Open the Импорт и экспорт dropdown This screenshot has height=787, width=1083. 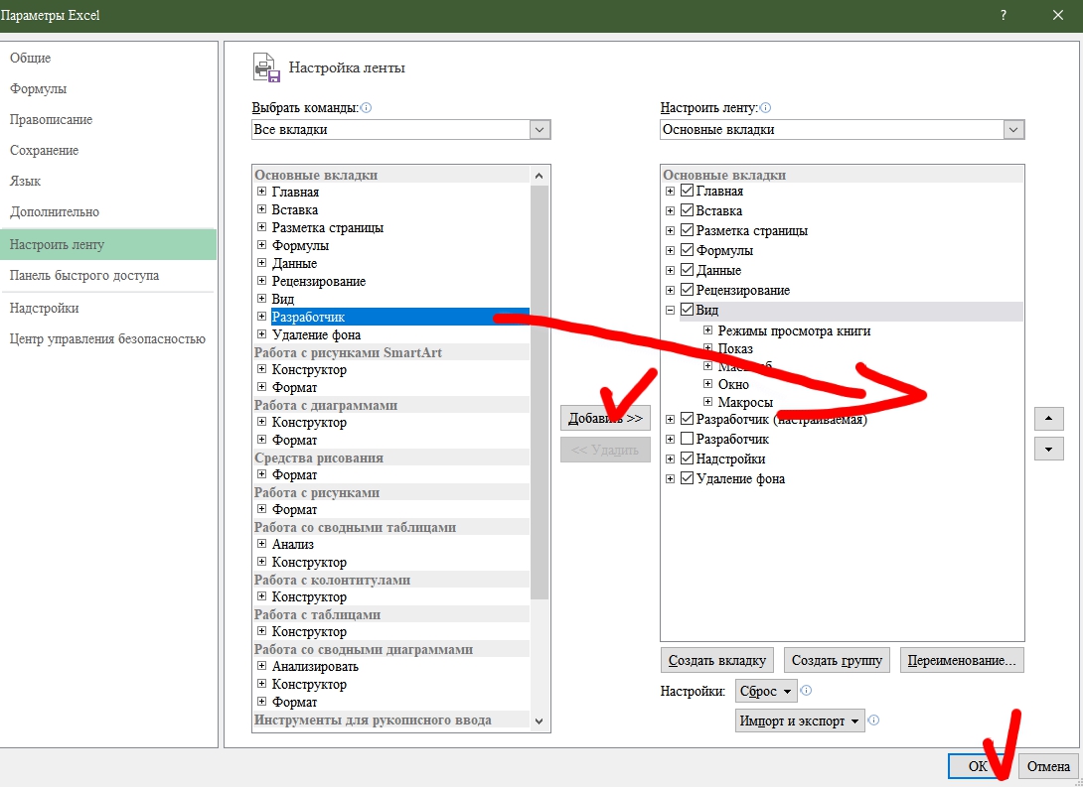coord(799,721)
